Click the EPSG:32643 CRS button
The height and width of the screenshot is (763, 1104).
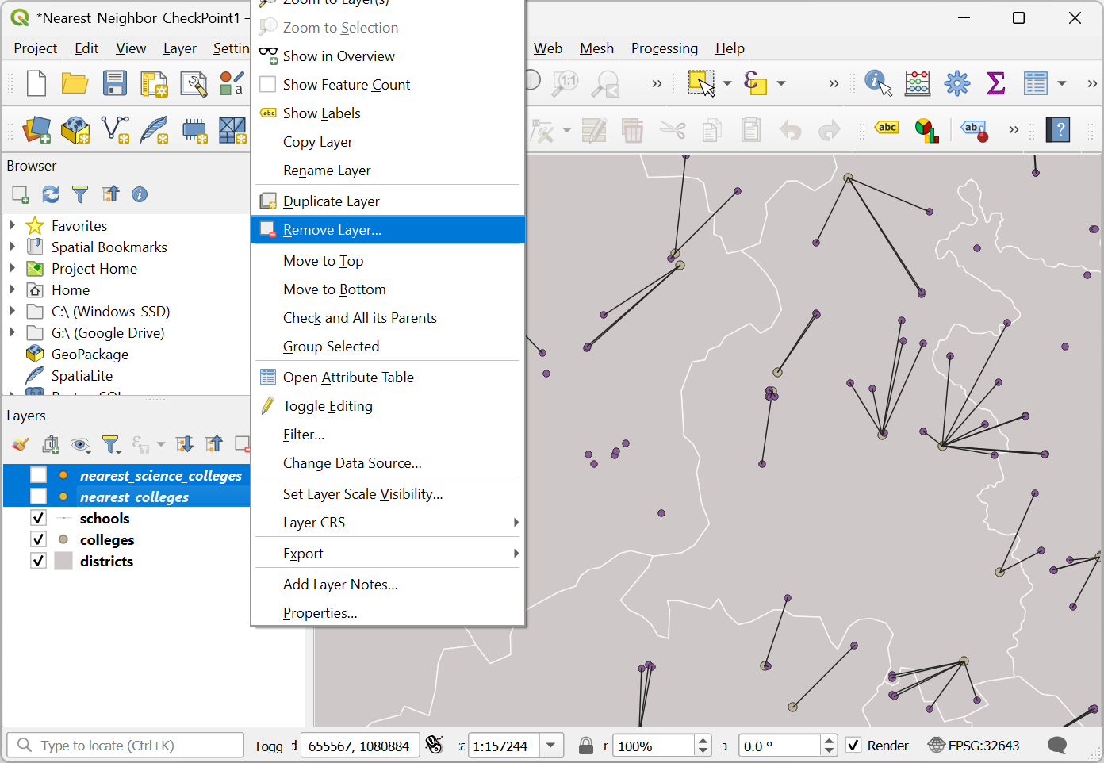(974, 746)
